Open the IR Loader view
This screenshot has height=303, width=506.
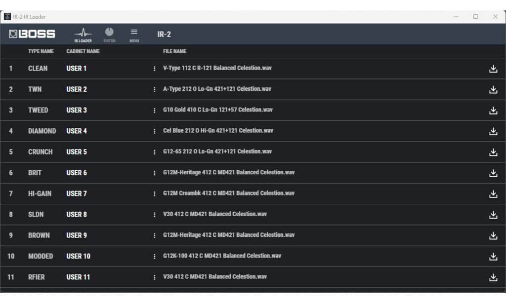point(83,35)
